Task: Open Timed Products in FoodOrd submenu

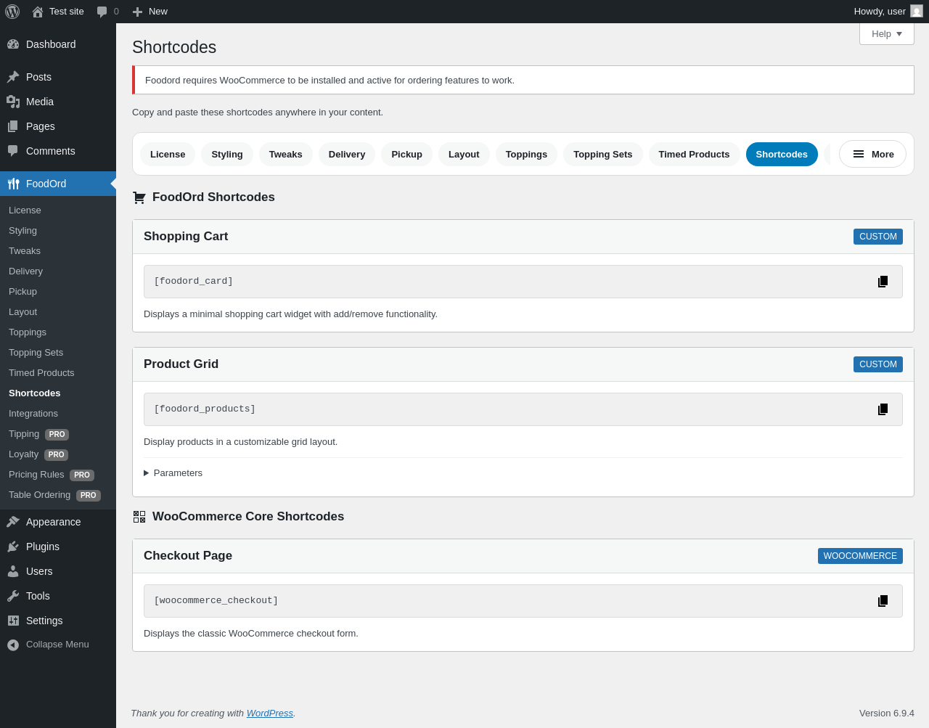Action: tap(58, 373)
